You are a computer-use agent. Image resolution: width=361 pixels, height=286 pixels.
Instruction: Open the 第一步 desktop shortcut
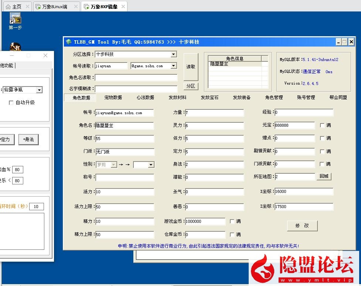pos(15,18)
